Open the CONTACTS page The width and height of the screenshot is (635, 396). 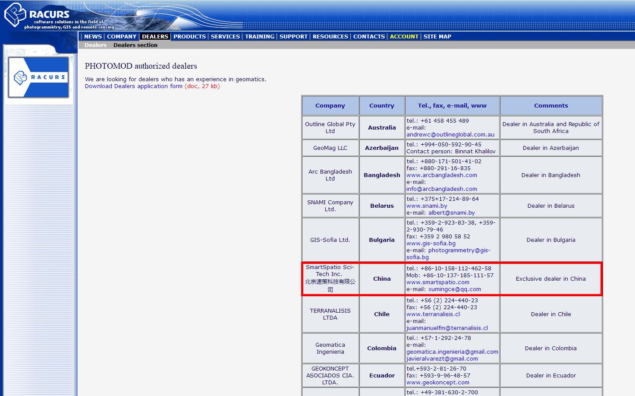[x=369, y=37]
